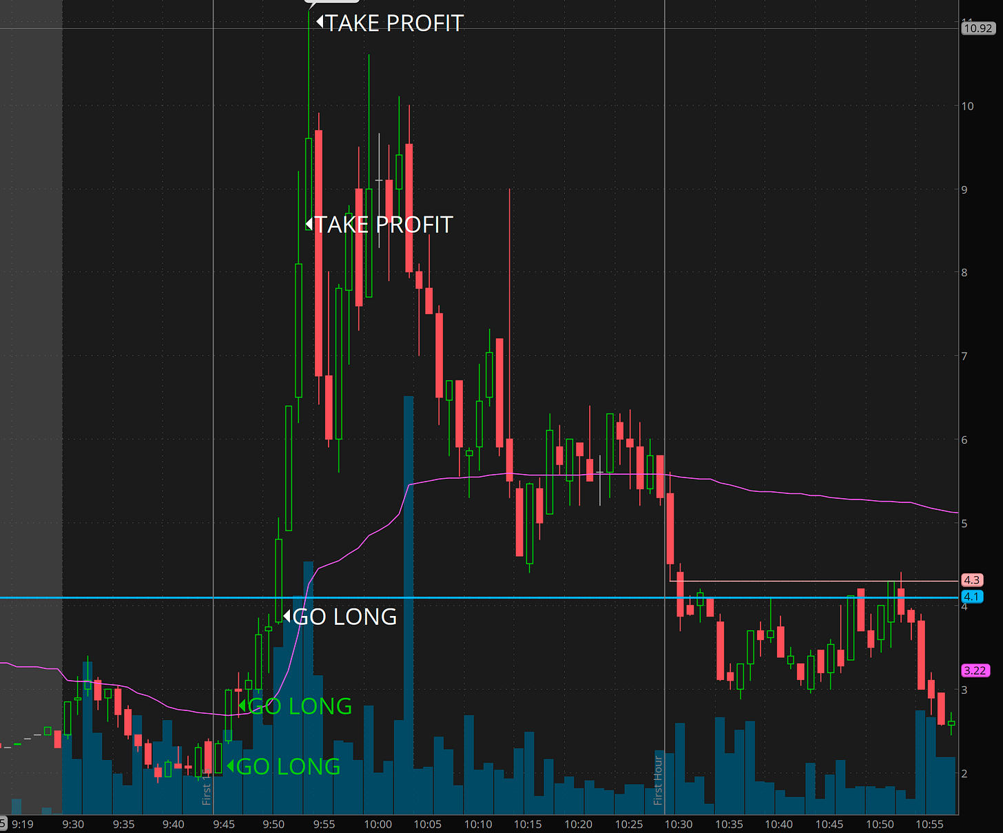
Task: Click the 9:50 time axis label
Action: pos(273,824)
